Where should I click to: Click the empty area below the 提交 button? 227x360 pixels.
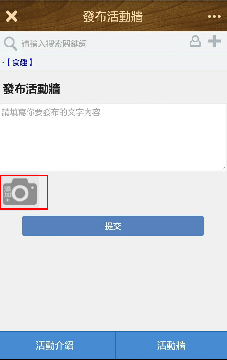(x=113, y=282)
